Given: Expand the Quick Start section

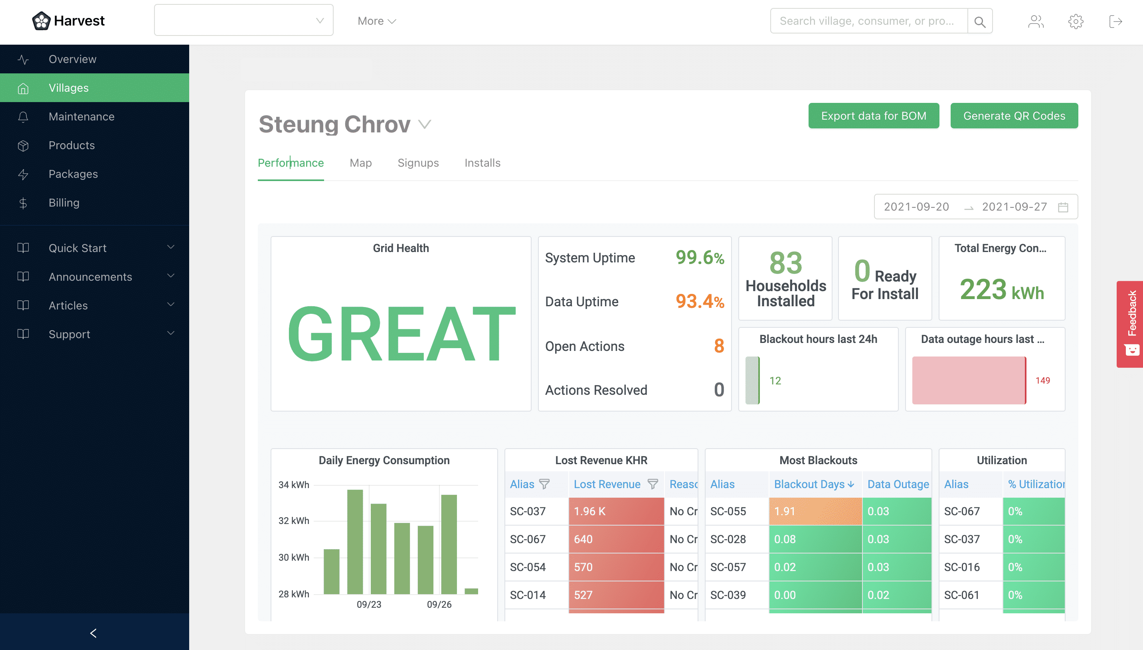Looking at the screenshot, I should 171,248.
